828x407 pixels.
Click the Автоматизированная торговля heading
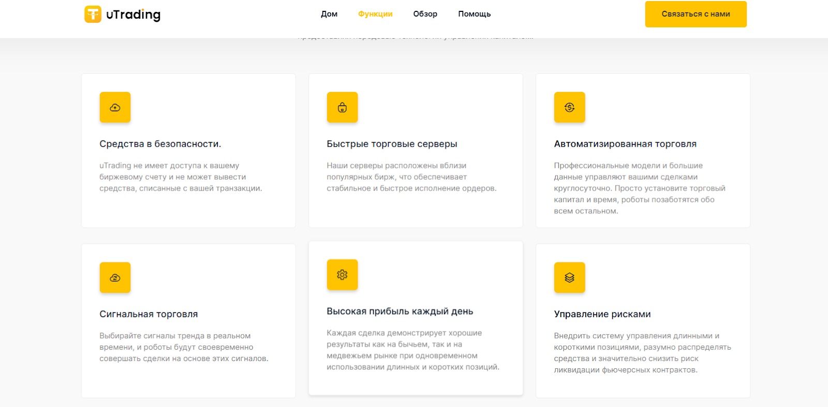tap(625, 144)
